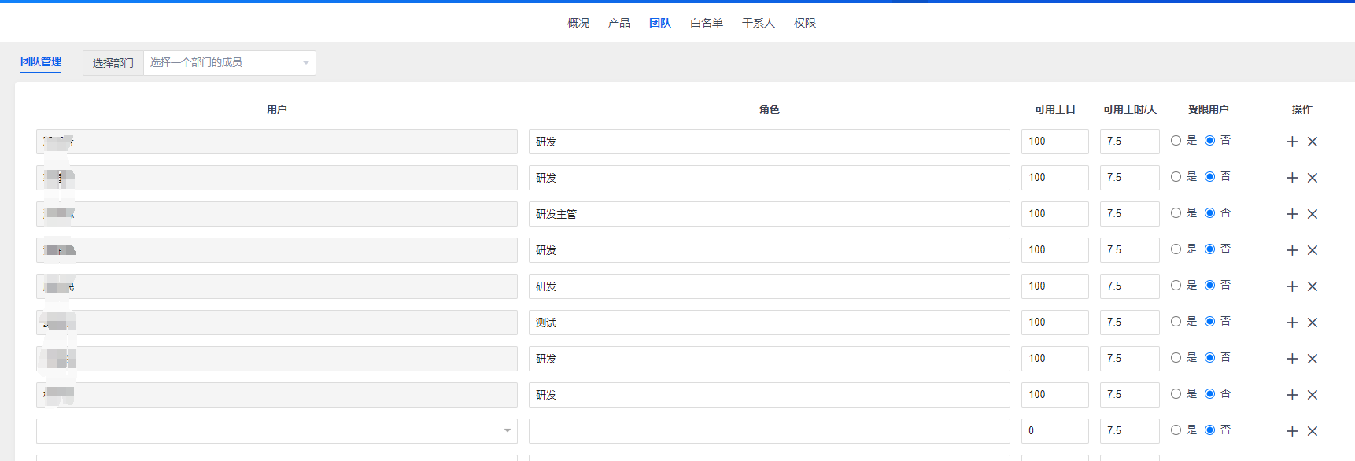
Task: Select 否 radio in the 研发主管 row
Action: [1209, 213]
